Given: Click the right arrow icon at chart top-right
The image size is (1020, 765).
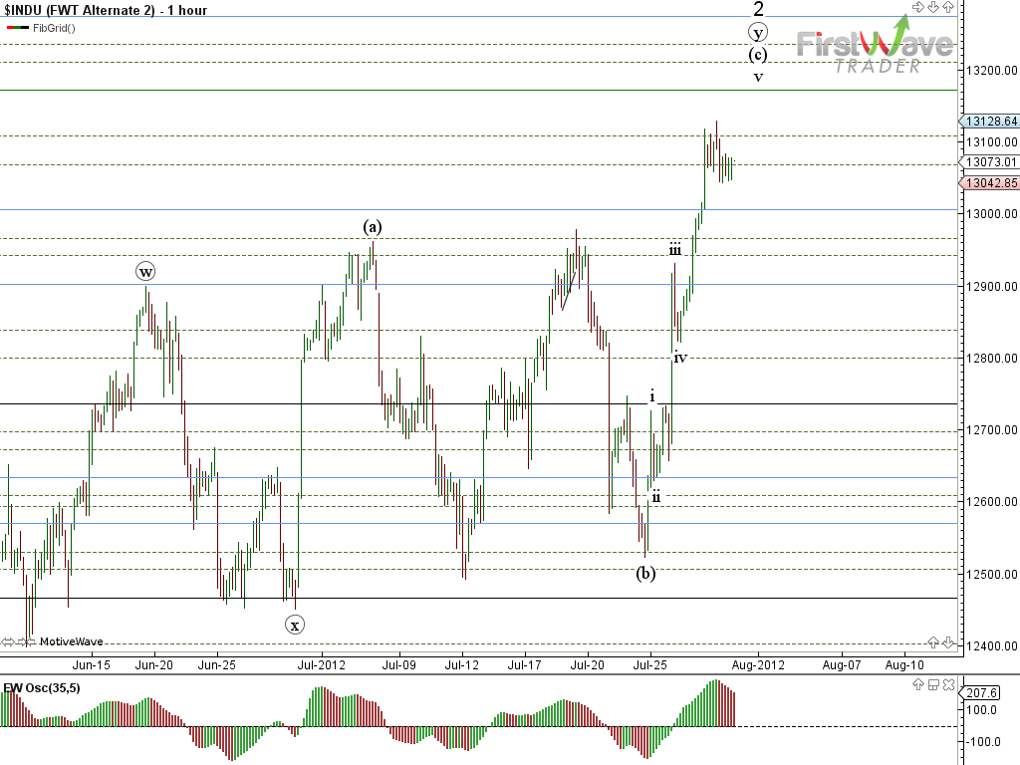Looking at the screenshot, I should click(917, 7).
